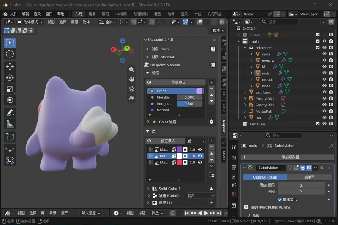This screenshot has width=338, height=225.
Task: Play the animation forward
Action: click(x=206, y=213)
